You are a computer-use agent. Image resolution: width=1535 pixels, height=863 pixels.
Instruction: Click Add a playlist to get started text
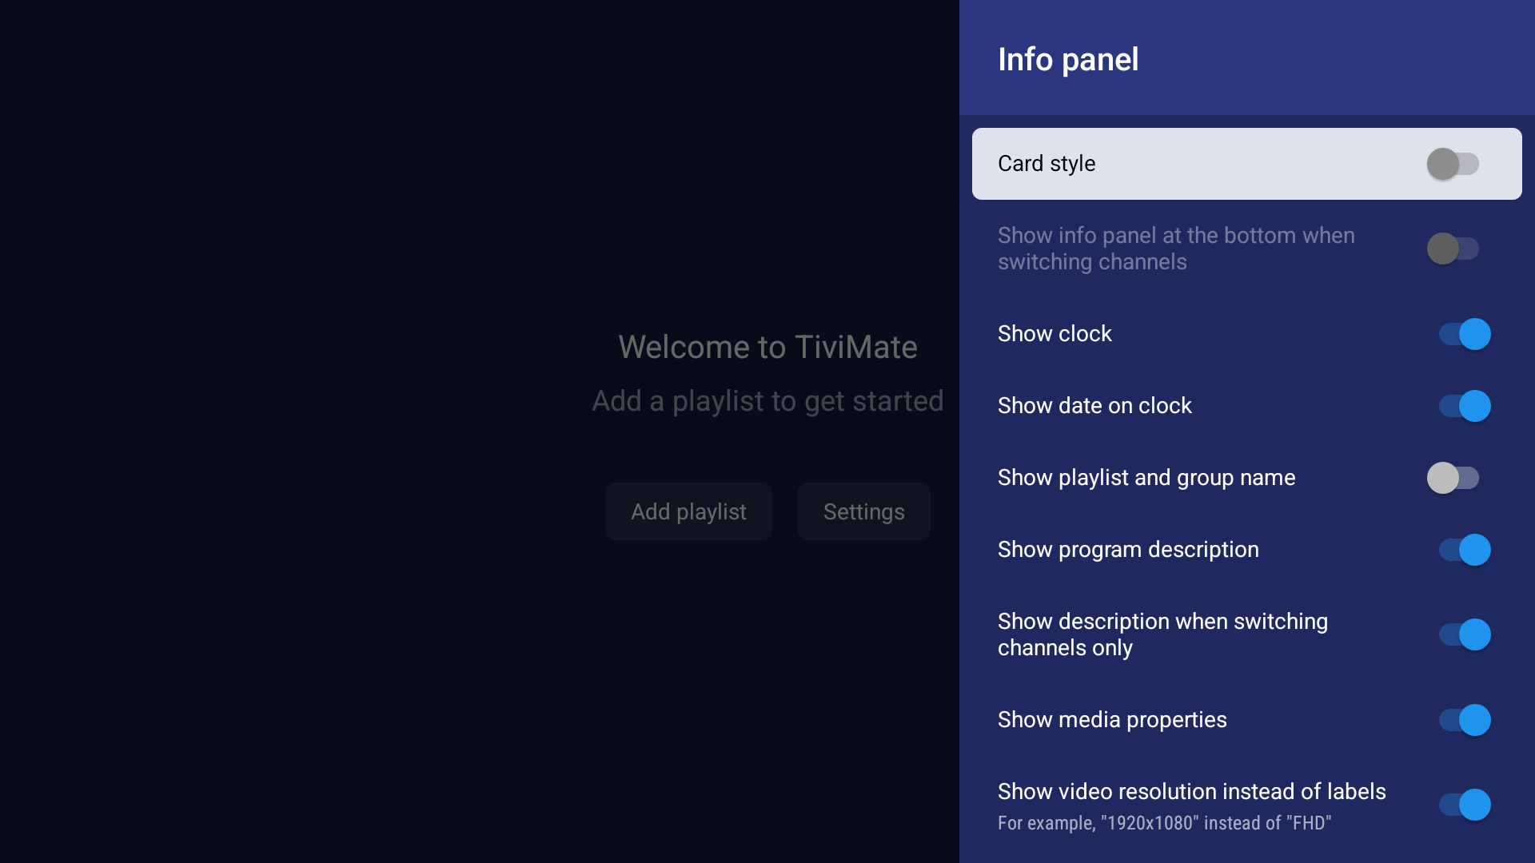point(767,401)
